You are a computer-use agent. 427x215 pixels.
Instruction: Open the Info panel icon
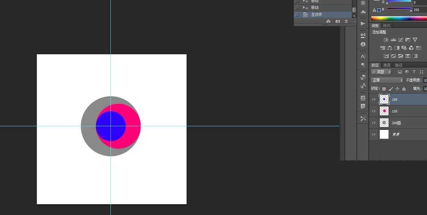click(363, 44)
